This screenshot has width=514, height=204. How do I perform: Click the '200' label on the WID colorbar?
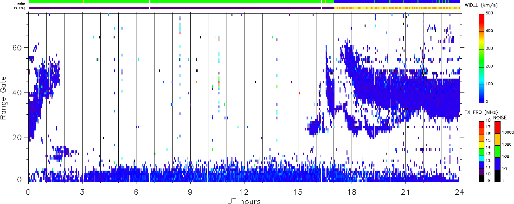[x=488, y=66]
